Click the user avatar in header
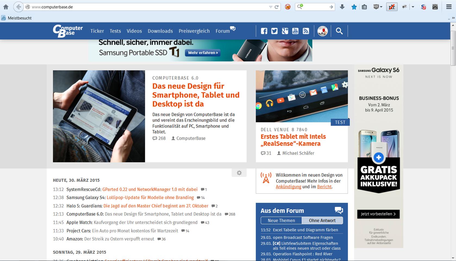 (x=323, y=31)
